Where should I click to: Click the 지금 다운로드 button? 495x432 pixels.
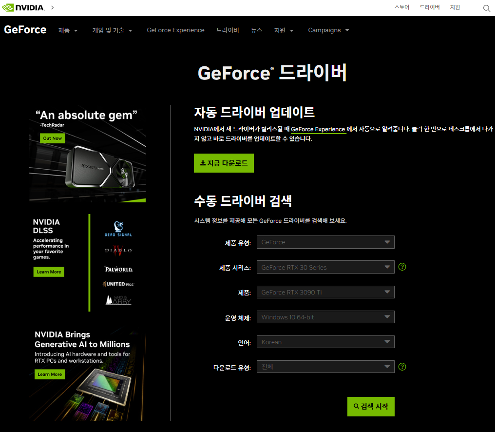click(x=224, y=163)
